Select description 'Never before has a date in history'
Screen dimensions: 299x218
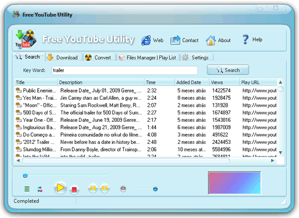[100, 142]
